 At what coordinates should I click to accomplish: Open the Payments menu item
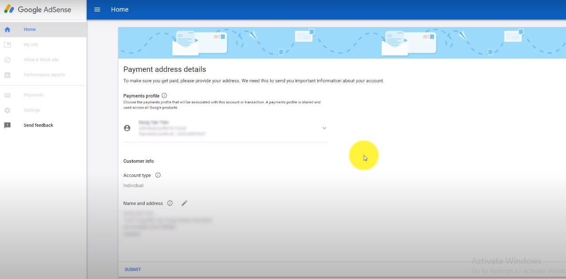coord(34,95)
